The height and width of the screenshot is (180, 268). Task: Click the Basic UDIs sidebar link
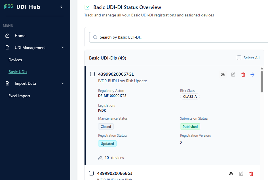click(18, 72)
